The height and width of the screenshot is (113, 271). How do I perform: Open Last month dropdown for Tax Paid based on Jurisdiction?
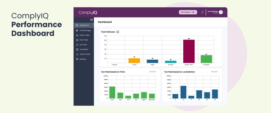215,72
